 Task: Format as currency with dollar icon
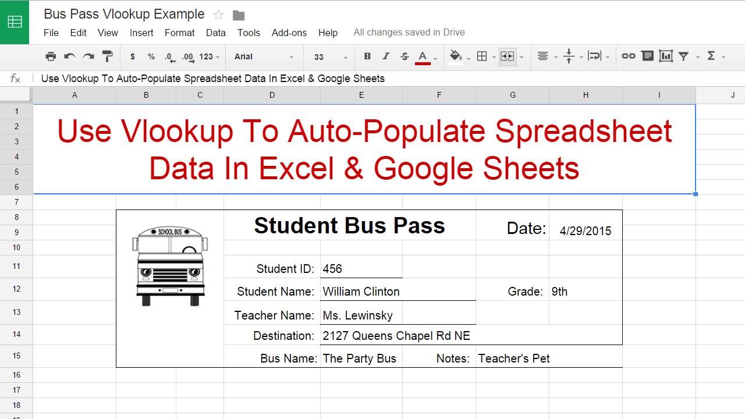pos(133,56)
